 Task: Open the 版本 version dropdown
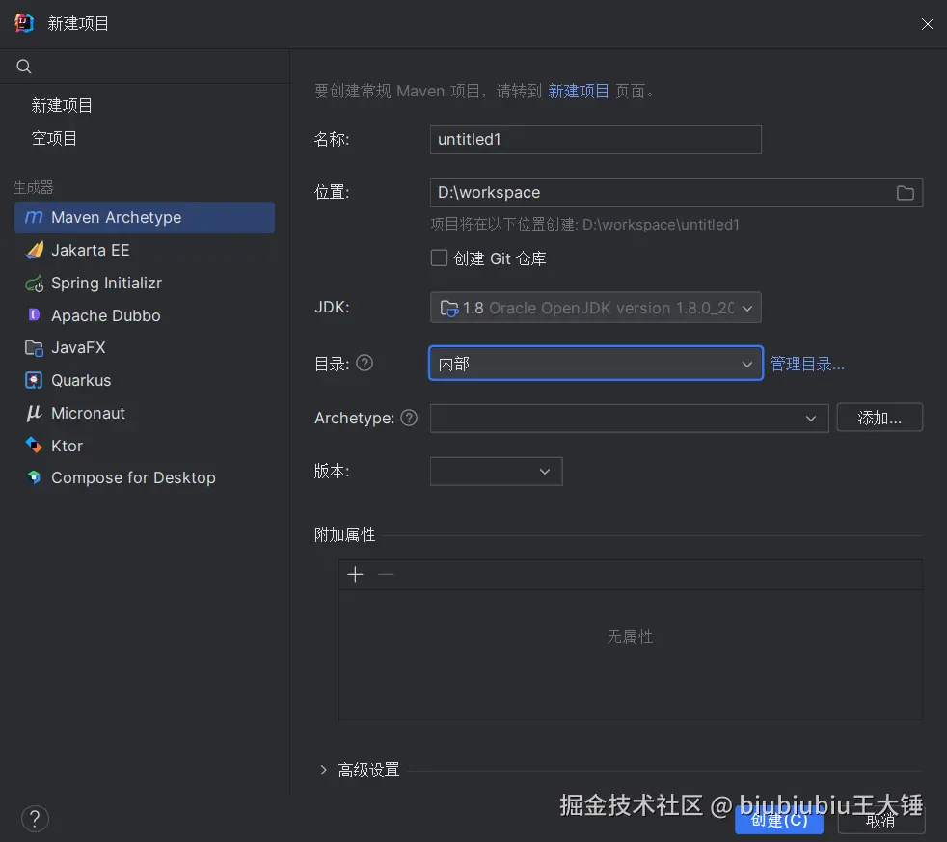tap(496, 471)
